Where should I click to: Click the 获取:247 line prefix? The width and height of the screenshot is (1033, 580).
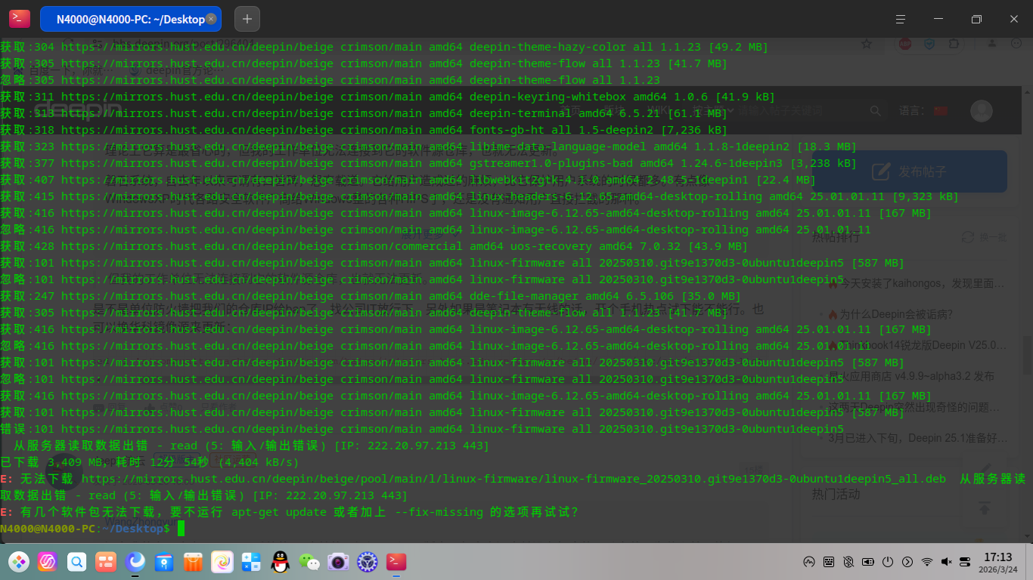click(27, 296)
